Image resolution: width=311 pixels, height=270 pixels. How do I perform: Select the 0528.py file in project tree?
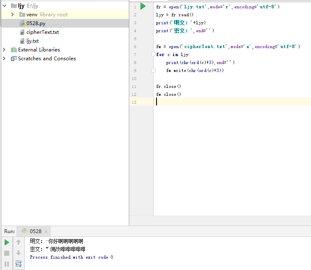[x=35, y=23]
